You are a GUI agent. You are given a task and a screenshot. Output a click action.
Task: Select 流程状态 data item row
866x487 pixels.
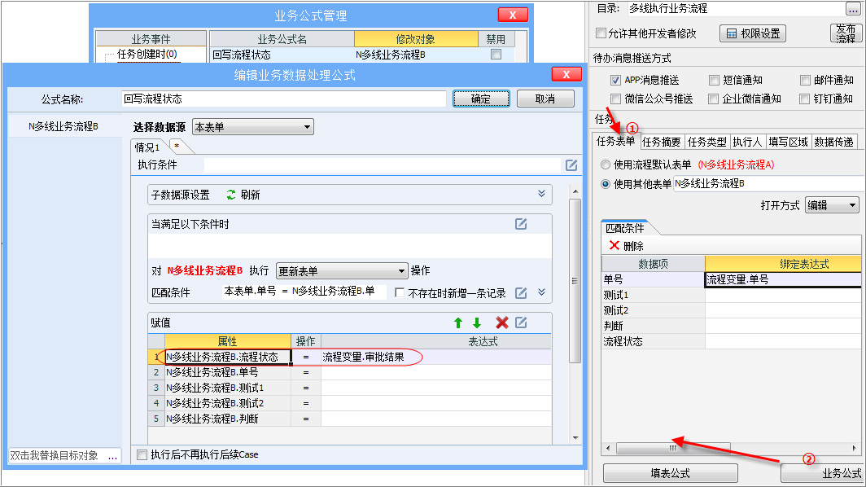pos(653,341)
